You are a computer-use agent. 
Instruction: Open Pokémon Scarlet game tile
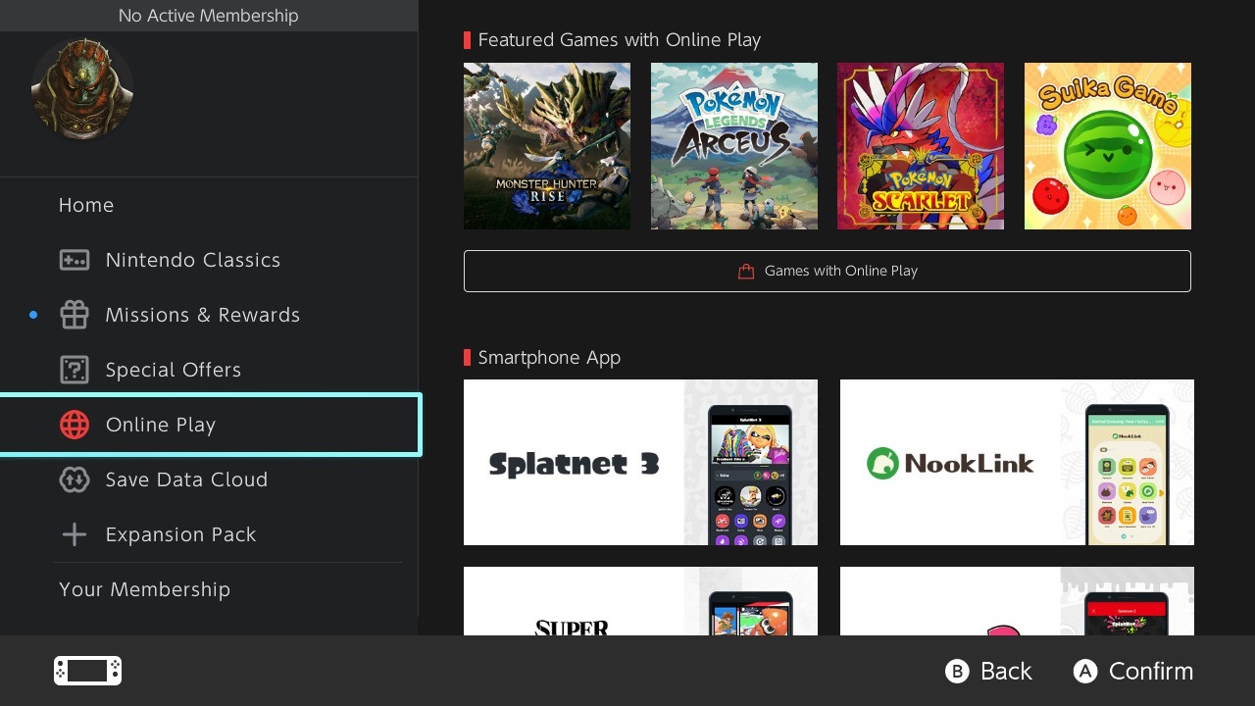pos(921,146)
